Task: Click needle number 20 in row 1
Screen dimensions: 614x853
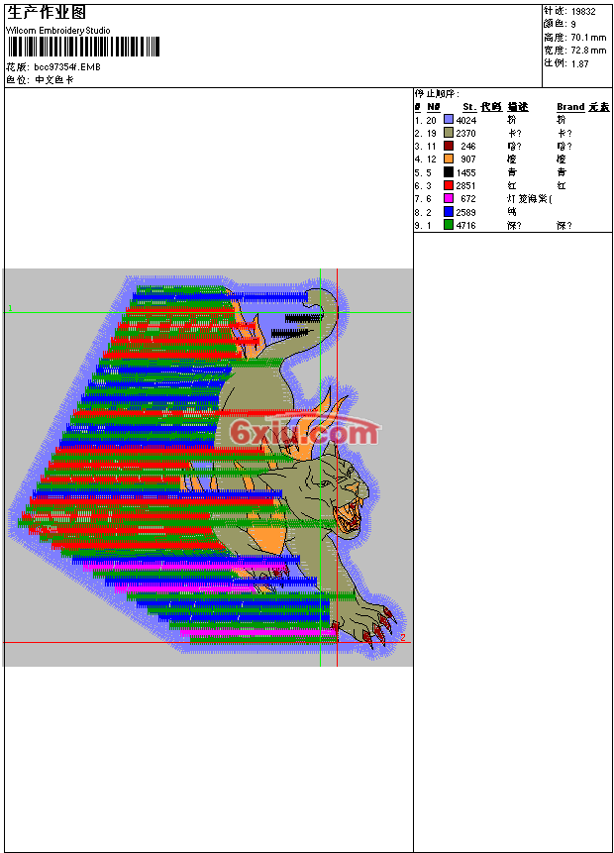Action: pos(431,120)
